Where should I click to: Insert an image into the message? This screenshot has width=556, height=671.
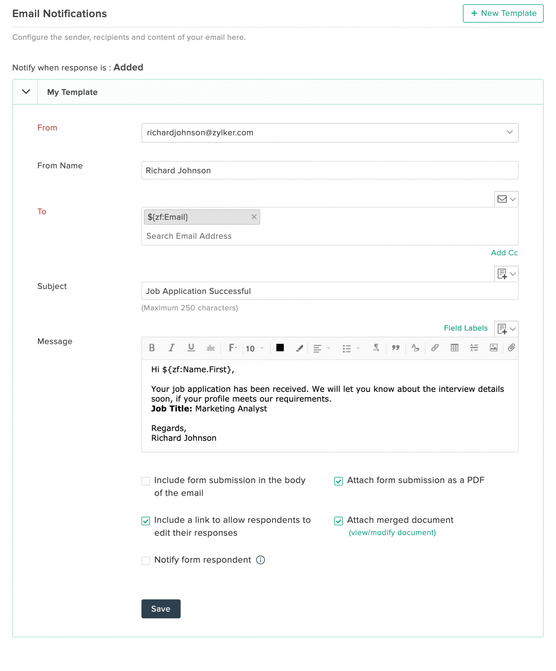coord(494,348)
